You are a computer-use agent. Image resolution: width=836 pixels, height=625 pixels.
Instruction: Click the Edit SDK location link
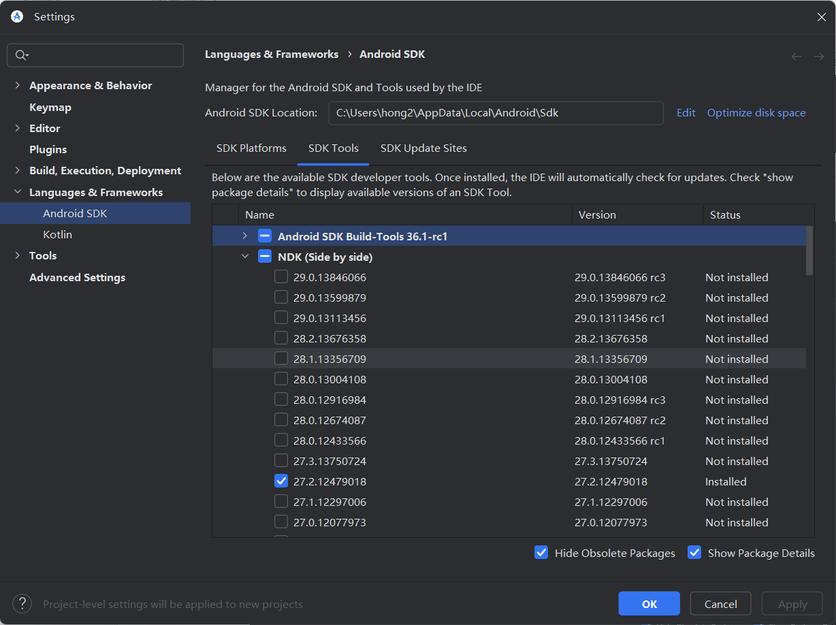click(x=686, y=113)
